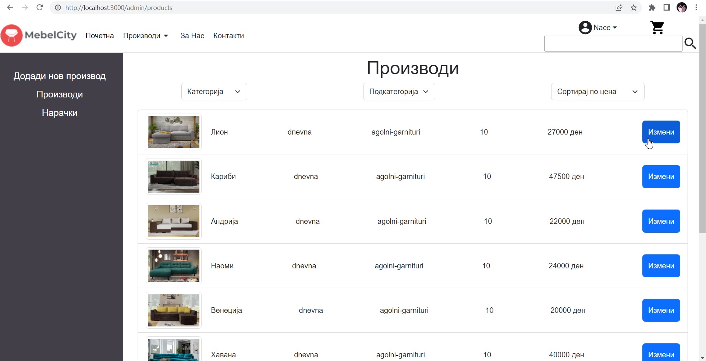Open the Сортирај по цена dropdown
Viewport: 706px width, 361px height.
pos(597,92)
